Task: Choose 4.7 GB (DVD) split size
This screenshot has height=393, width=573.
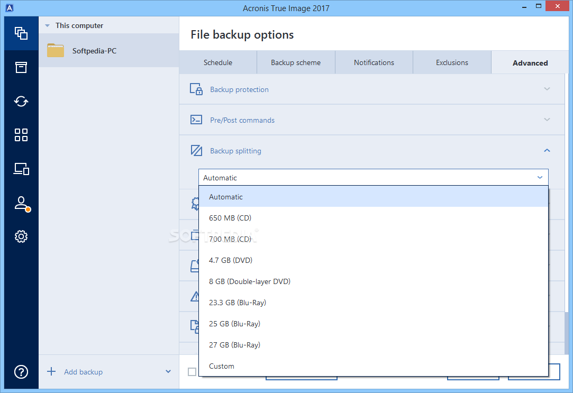Action: click(373, 260)
